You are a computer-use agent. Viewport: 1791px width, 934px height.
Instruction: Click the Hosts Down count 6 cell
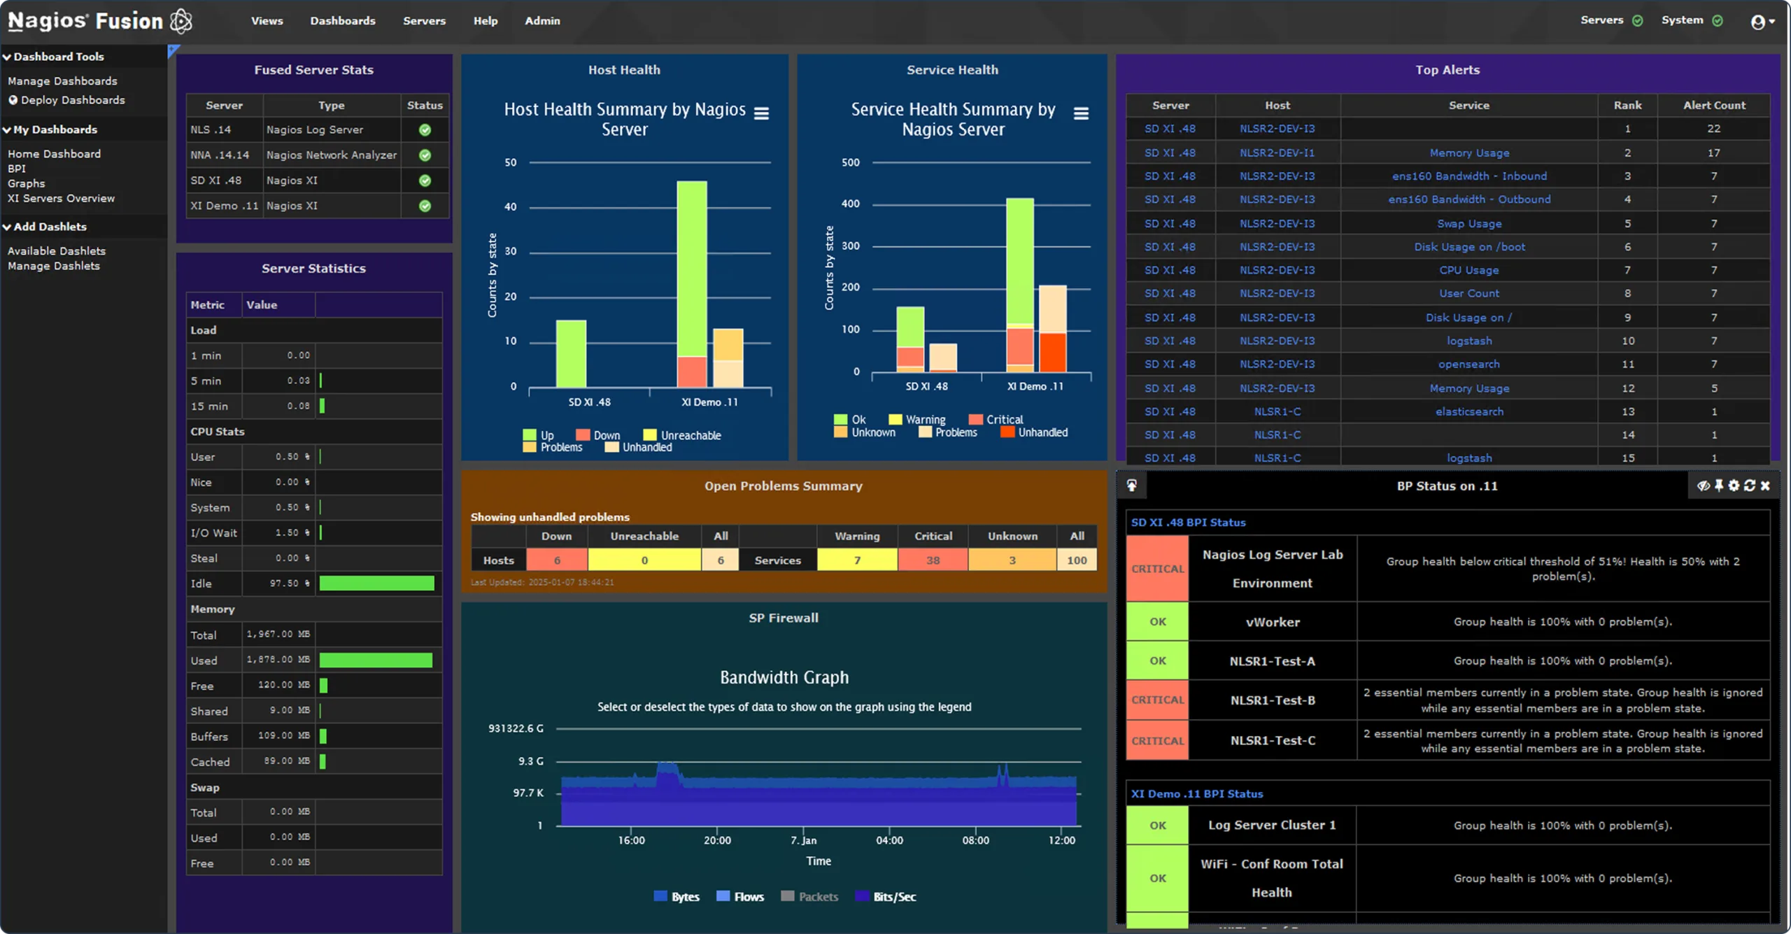(557, 560)
